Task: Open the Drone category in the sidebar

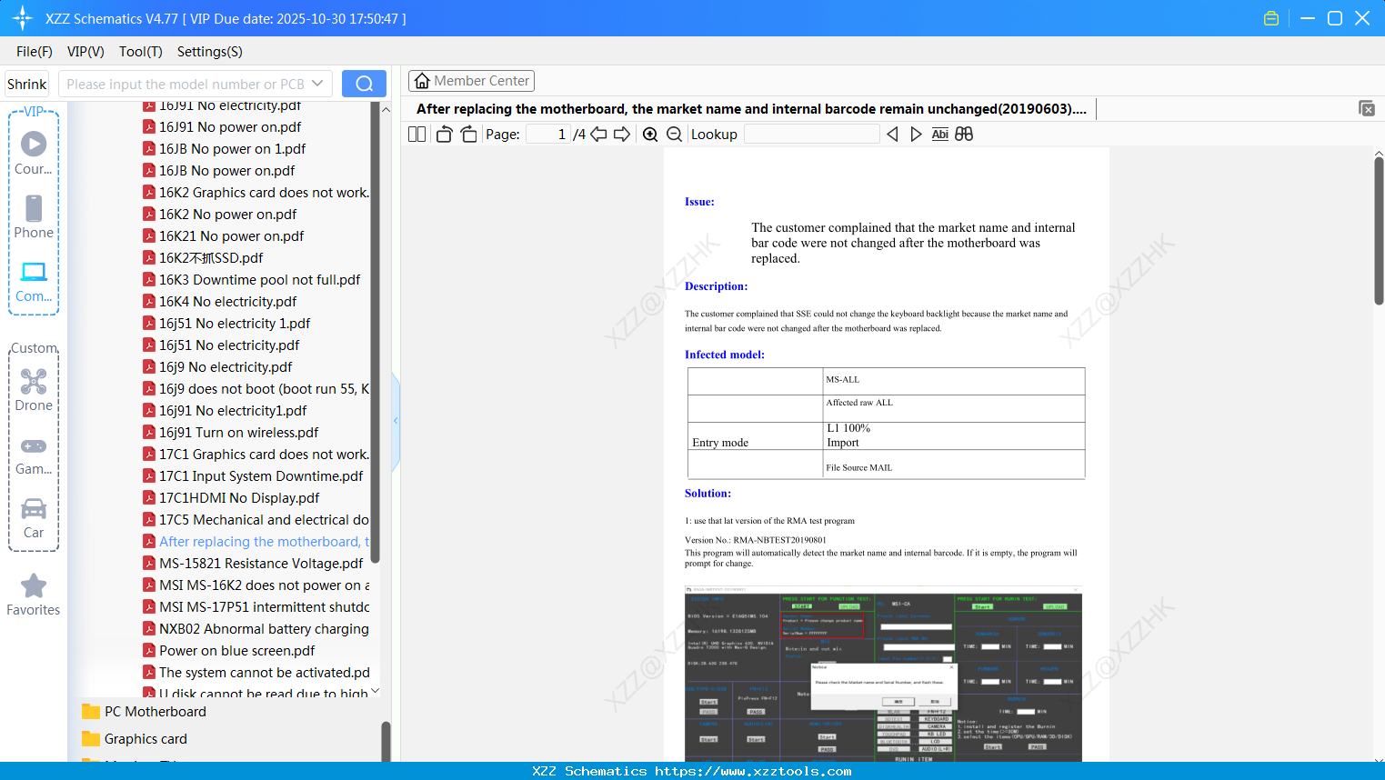Action: tap(34, 390)
